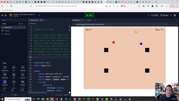The image size is (179, 101).
Task: Toggle the Replit sidebar panel icon
Action: pyautogui.click(x=3, y=15)
